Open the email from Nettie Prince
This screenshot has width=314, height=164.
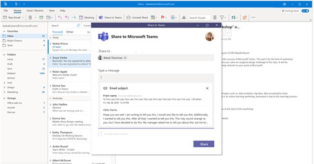(70, 47)
